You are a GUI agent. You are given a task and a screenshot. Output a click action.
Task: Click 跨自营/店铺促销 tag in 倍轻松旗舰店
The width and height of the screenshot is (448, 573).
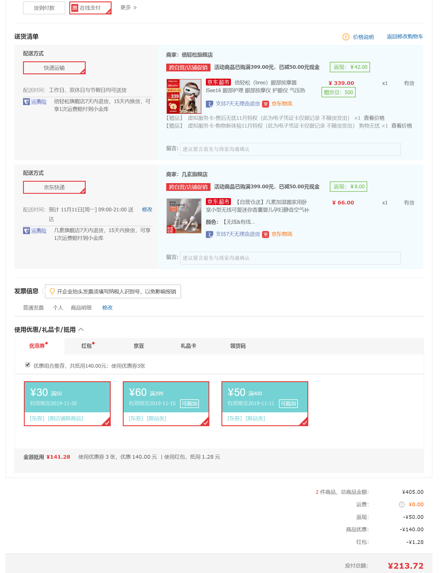click(188, 67)
